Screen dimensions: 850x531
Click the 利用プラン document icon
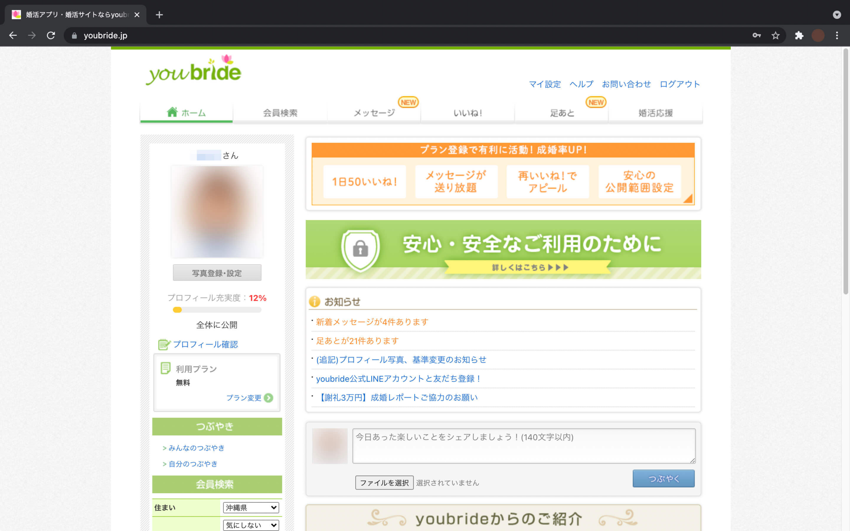pos(165,368)
